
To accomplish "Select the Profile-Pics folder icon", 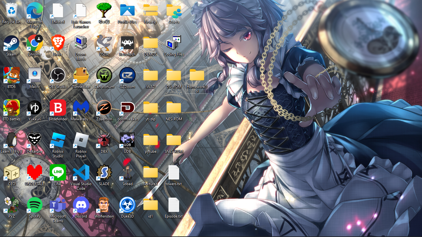I will [x=127, y=11].
